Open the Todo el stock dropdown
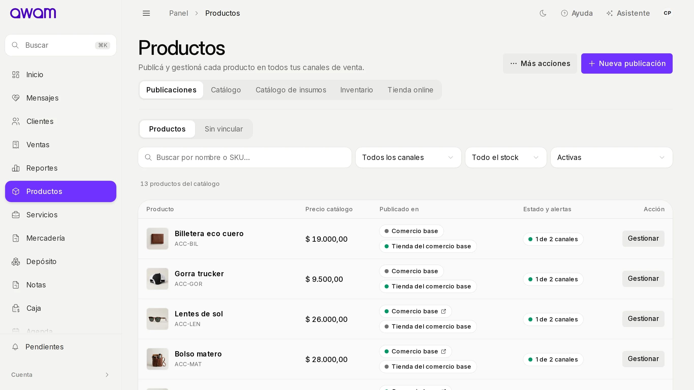This screenshot has height=390, width=694. pos(506,158)
